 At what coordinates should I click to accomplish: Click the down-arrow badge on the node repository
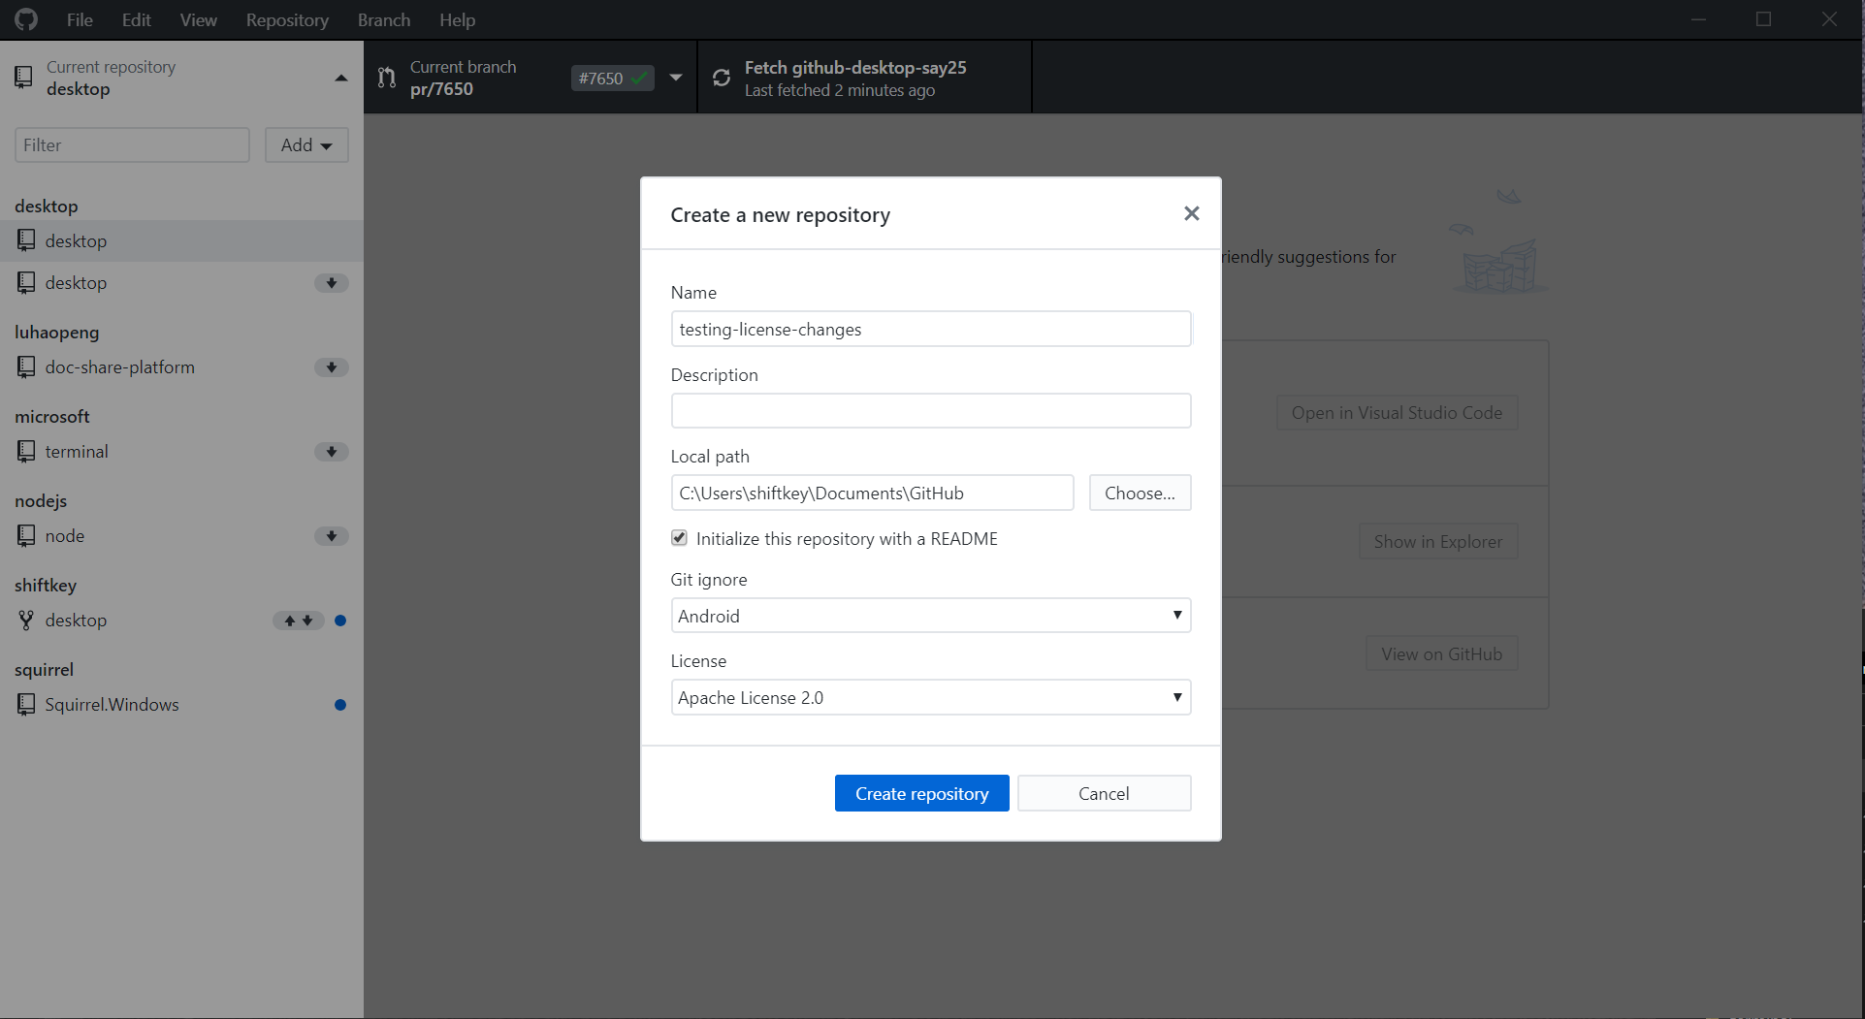331,536
